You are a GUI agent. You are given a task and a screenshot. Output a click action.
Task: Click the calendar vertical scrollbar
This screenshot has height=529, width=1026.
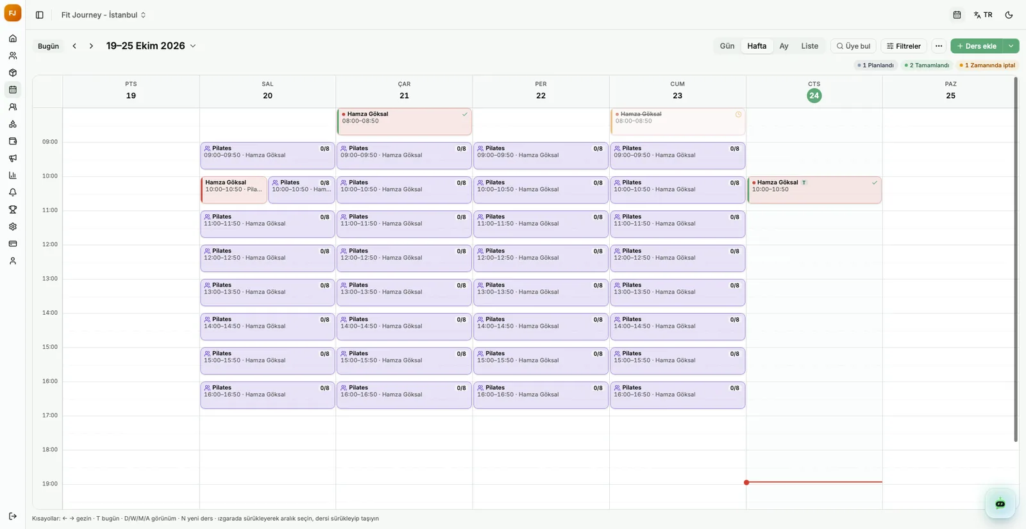[1016, 260]
